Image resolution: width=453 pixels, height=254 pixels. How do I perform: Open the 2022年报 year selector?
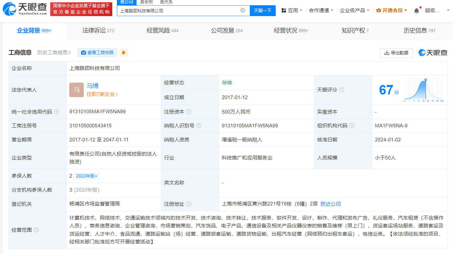(x=87, y=176)
